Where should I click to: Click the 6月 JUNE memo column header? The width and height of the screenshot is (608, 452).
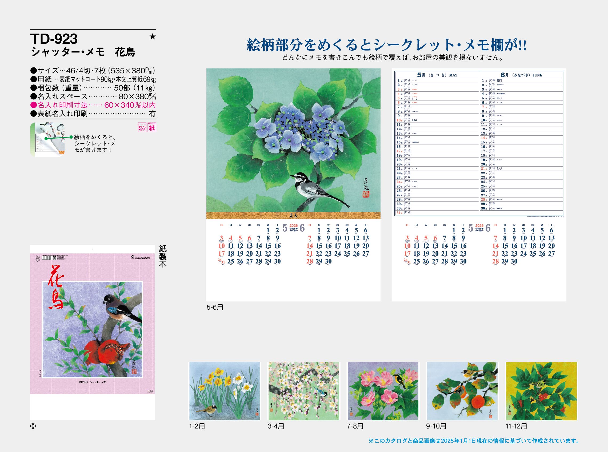521,75
